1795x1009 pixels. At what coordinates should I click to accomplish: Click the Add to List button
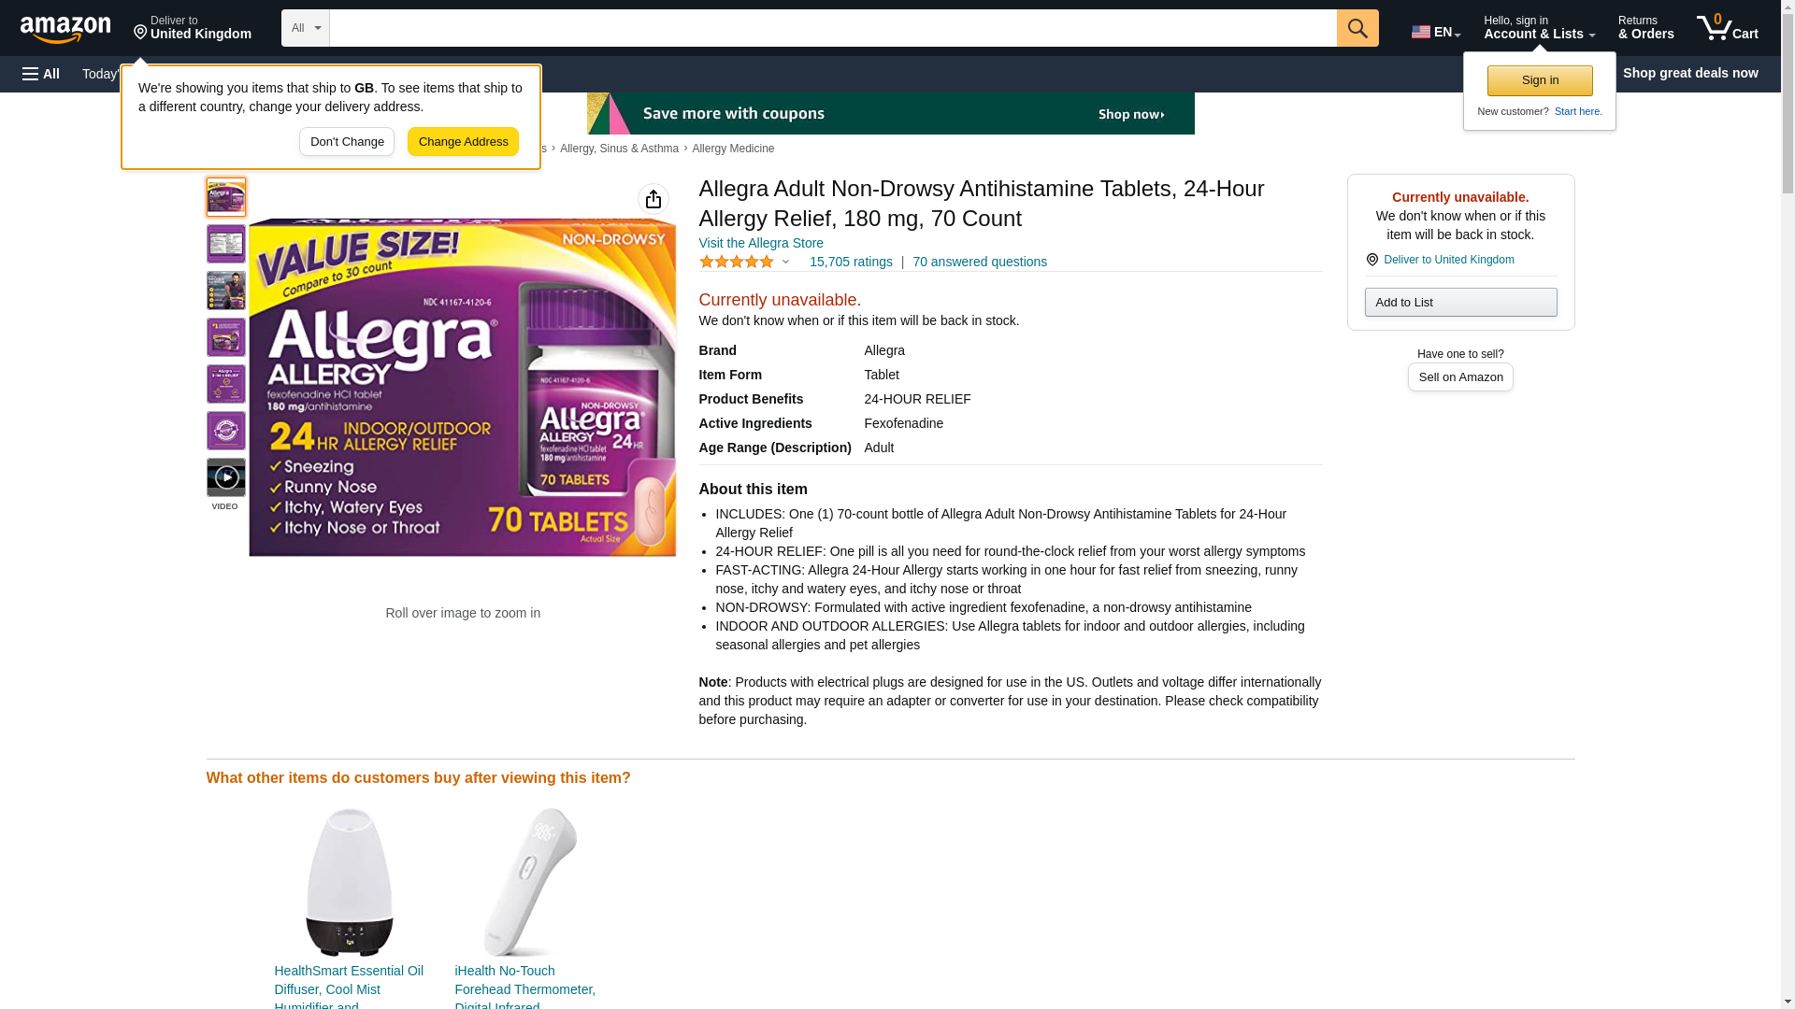[x=1460, y=302]
